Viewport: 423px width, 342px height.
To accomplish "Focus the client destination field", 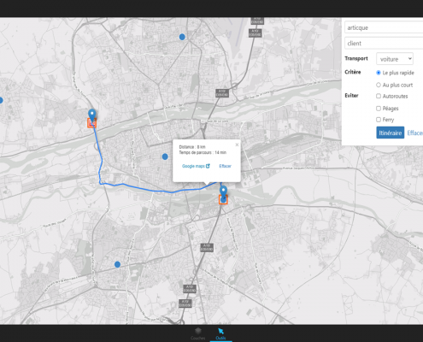I will pos(384,44).
